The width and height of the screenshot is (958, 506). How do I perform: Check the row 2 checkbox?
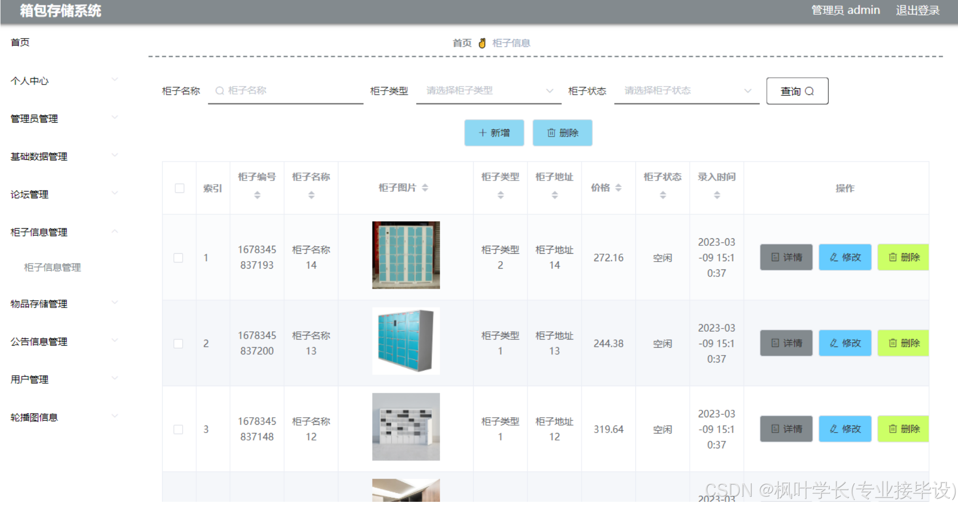pos(178,344)
